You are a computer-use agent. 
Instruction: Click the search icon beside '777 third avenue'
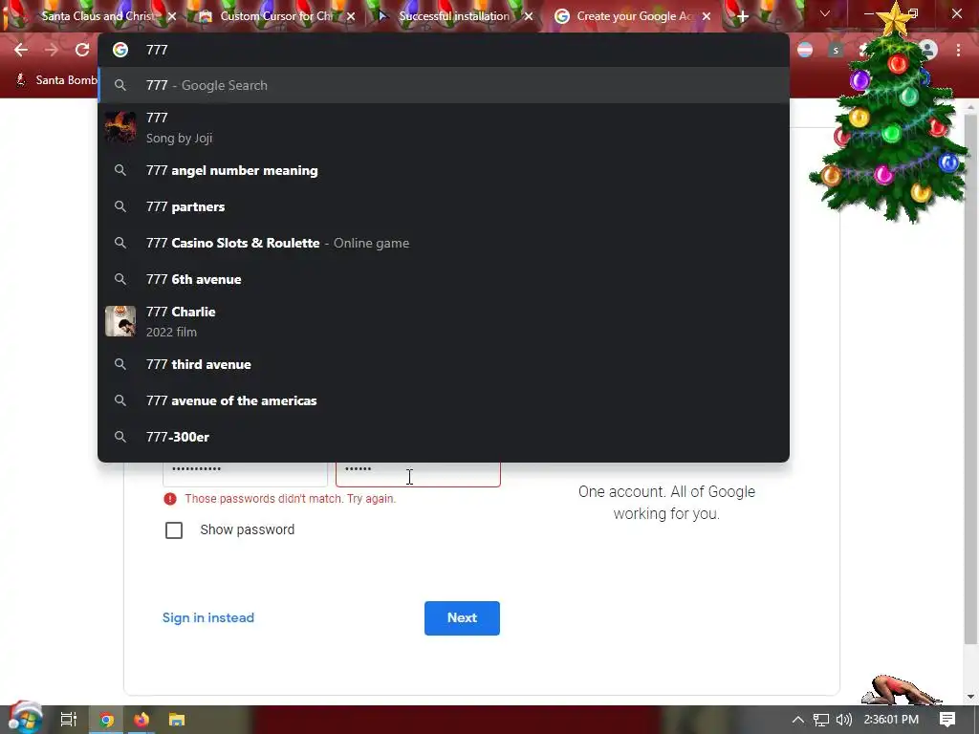[x=120, y=364]
